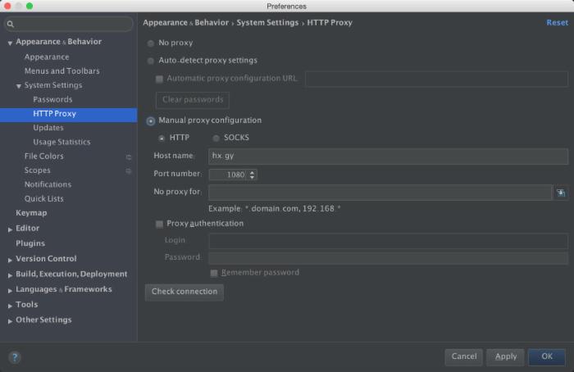Click the Port number stepper arrows
Image resolution: width=574 pixels, height=372 pixels.
252,175
